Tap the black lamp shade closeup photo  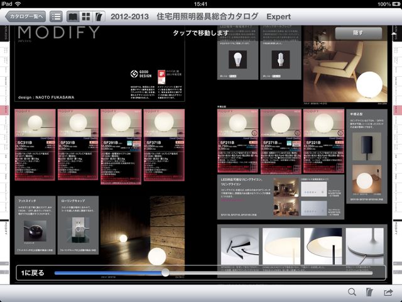click(323, 246)
